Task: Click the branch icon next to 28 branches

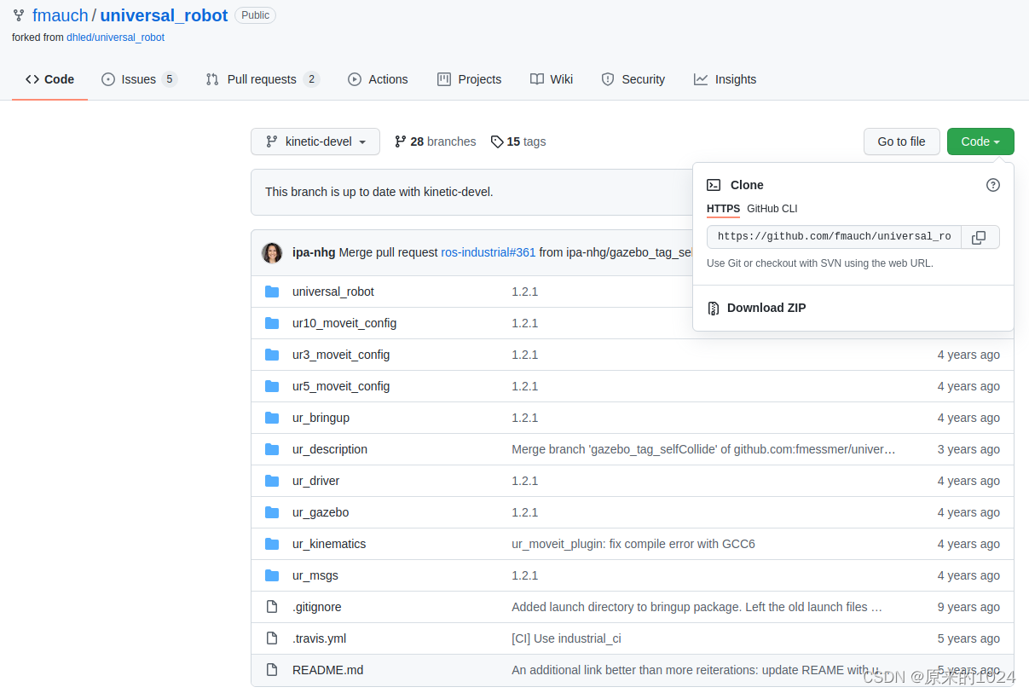Action: (400, 141)
